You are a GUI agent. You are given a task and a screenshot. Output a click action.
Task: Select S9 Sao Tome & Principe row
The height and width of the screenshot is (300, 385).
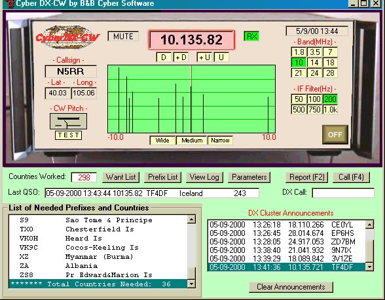click(98, 220)
